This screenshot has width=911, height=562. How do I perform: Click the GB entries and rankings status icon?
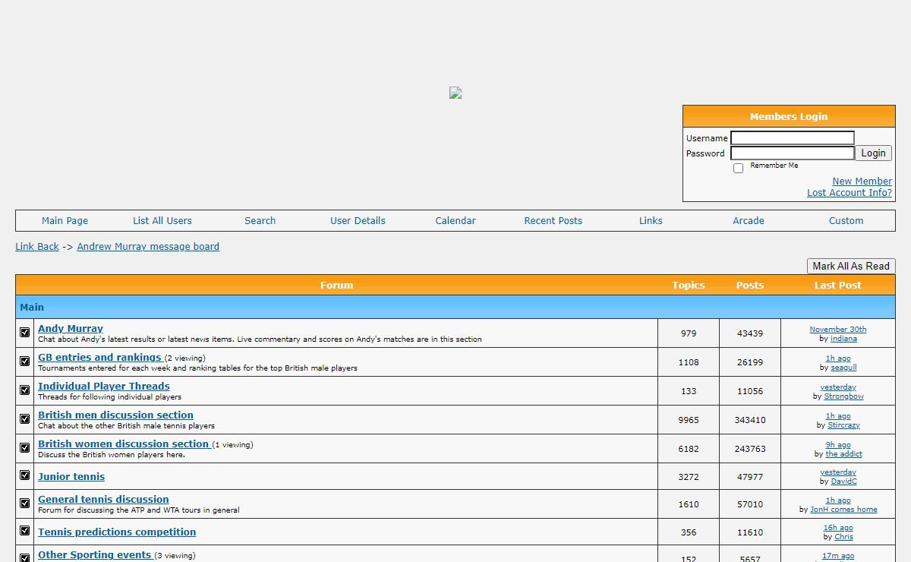click(x=25, y=361)
